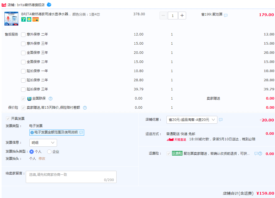Open help question icon in 运费险 row
275x198 pixels.
pyautogui.click(x=260, y=154)
